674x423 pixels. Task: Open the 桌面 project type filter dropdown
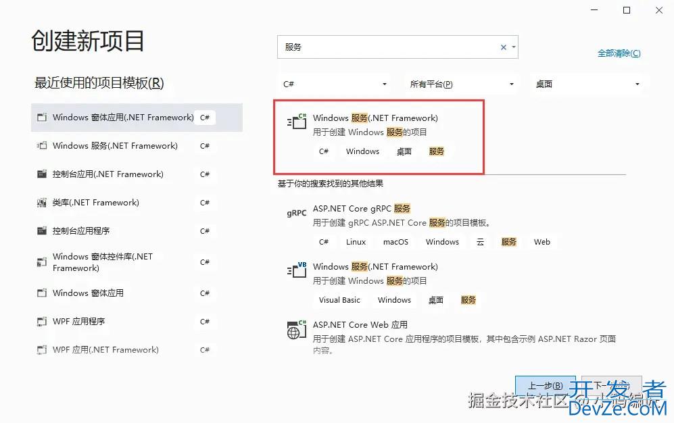[x=587, y=84]
